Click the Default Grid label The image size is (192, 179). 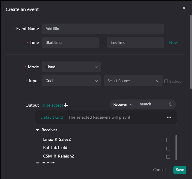coord(52,117)
